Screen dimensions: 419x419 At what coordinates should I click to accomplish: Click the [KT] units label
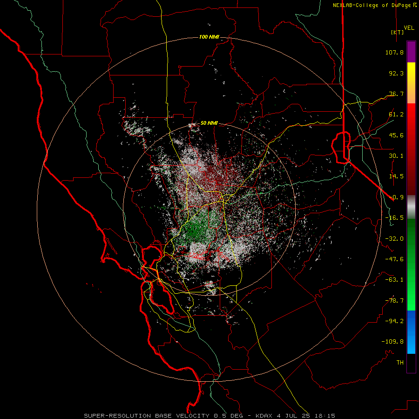398,32
